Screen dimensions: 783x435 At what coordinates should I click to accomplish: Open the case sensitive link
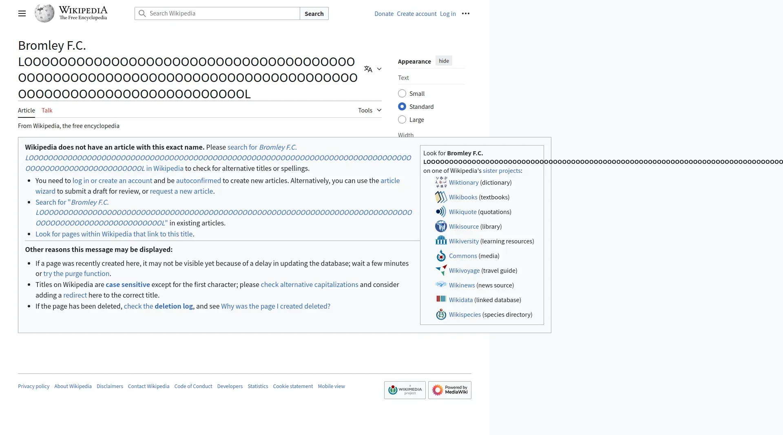128,284
